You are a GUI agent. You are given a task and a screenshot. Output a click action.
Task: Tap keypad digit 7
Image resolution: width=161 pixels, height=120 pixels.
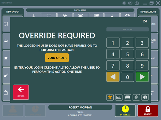tap(113, 65)
